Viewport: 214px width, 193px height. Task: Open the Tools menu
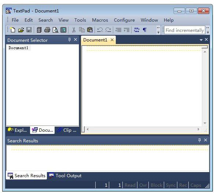(80, 20)
